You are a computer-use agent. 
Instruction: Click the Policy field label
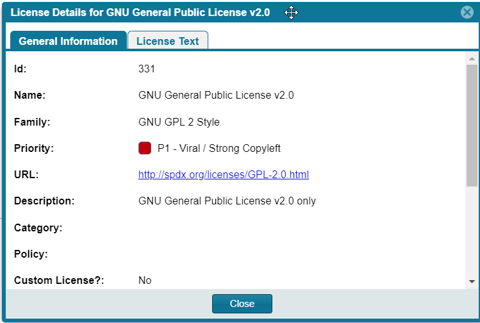31,254
